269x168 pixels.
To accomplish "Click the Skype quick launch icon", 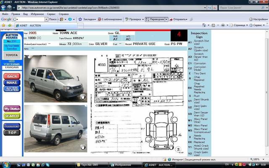I will click(x=47, y=165).
